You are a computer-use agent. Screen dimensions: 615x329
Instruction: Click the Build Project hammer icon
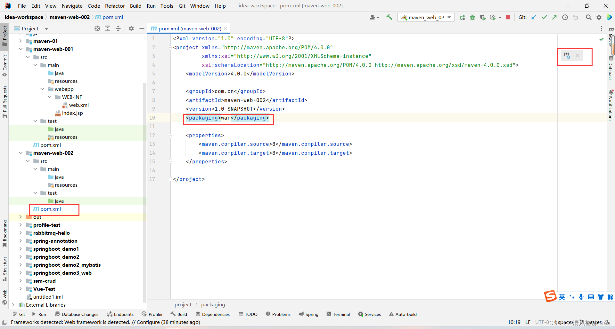389,17
